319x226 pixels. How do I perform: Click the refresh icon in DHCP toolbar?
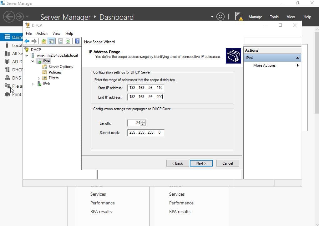[68, 41]
